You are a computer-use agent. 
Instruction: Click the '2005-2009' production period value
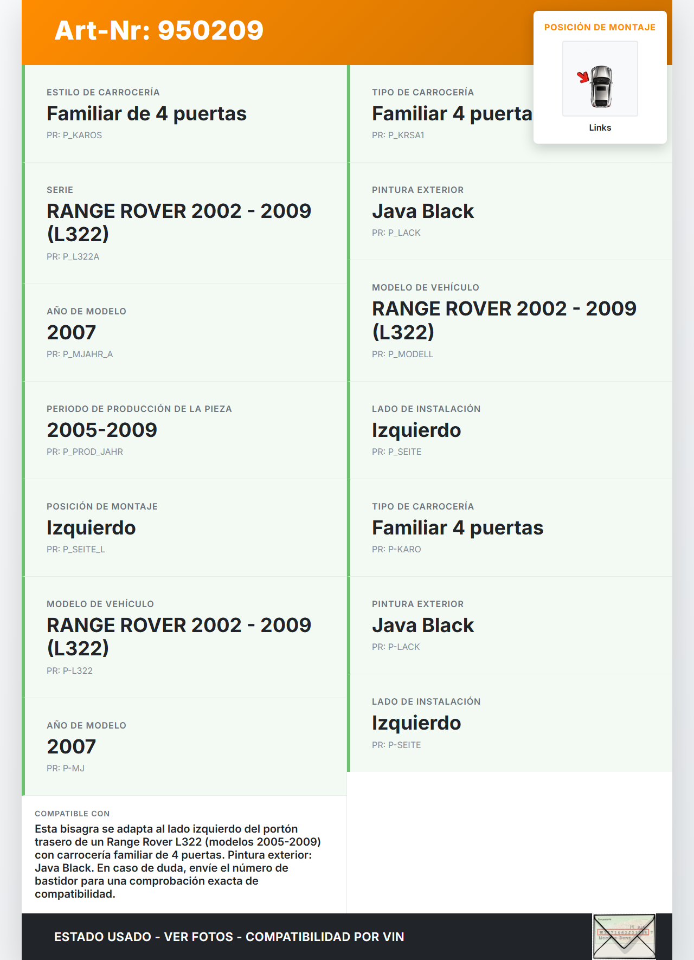click(102, 430)
